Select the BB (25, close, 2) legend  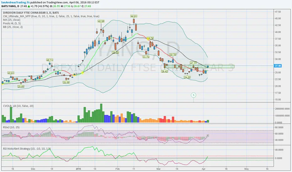point(13,27)
